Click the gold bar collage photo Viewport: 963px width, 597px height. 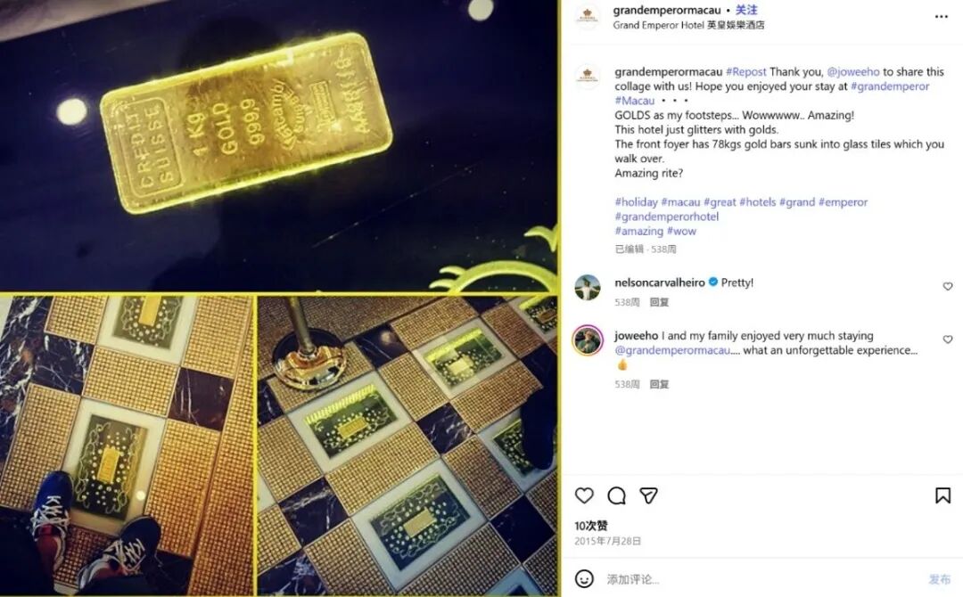point(279,298)
